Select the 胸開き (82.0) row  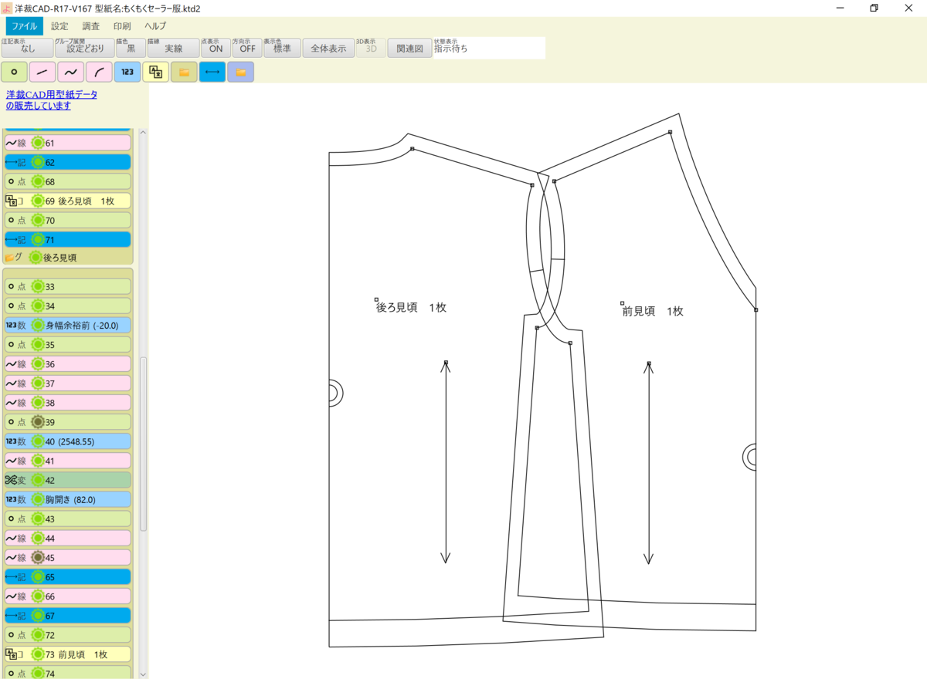pyautogui.click(x=68, y=499)
